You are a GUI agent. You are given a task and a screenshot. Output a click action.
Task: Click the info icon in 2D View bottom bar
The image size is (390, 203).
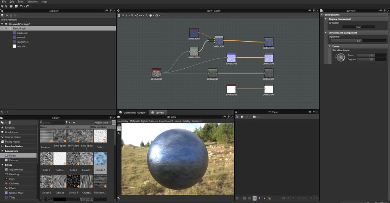pos(264,198)
